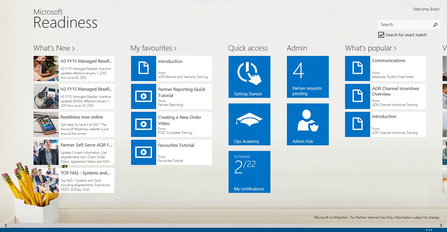Open 'Partner Self-Serve AQR F...' news title
This screenshot has width=447, height=232.
(x=86, y=145)
